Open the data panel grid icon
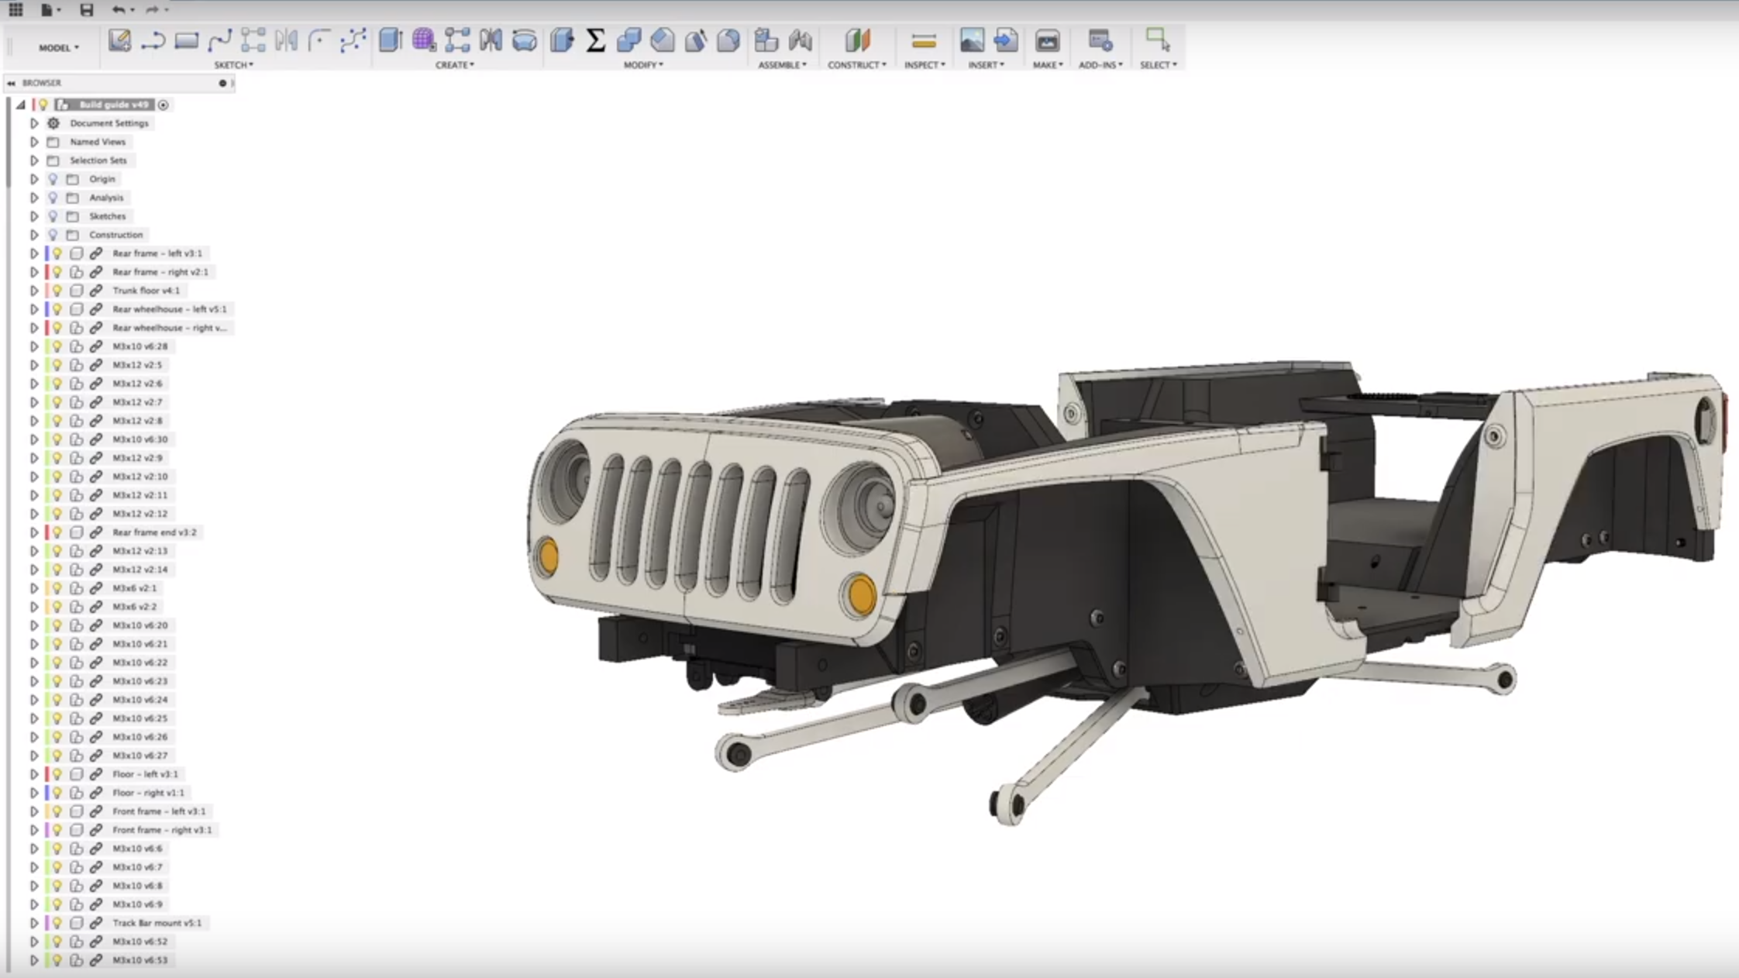The width and height of the screenshot is (1739, 978). [15, 10]
